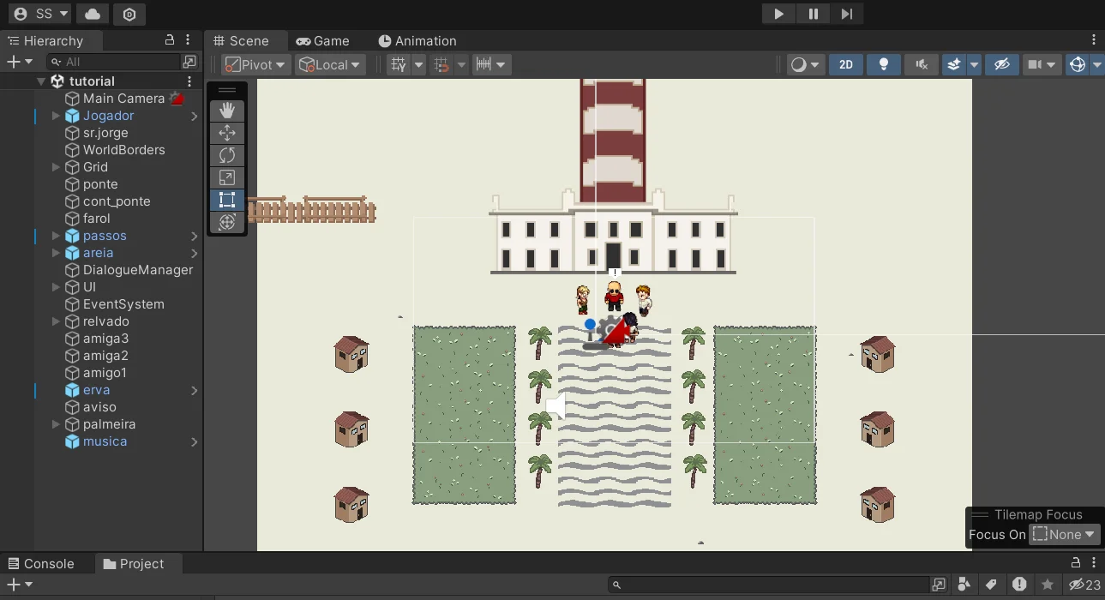
Task: Open the Focus On dropdown in Tilemap Focus overlay
Action: (1064, 534)
